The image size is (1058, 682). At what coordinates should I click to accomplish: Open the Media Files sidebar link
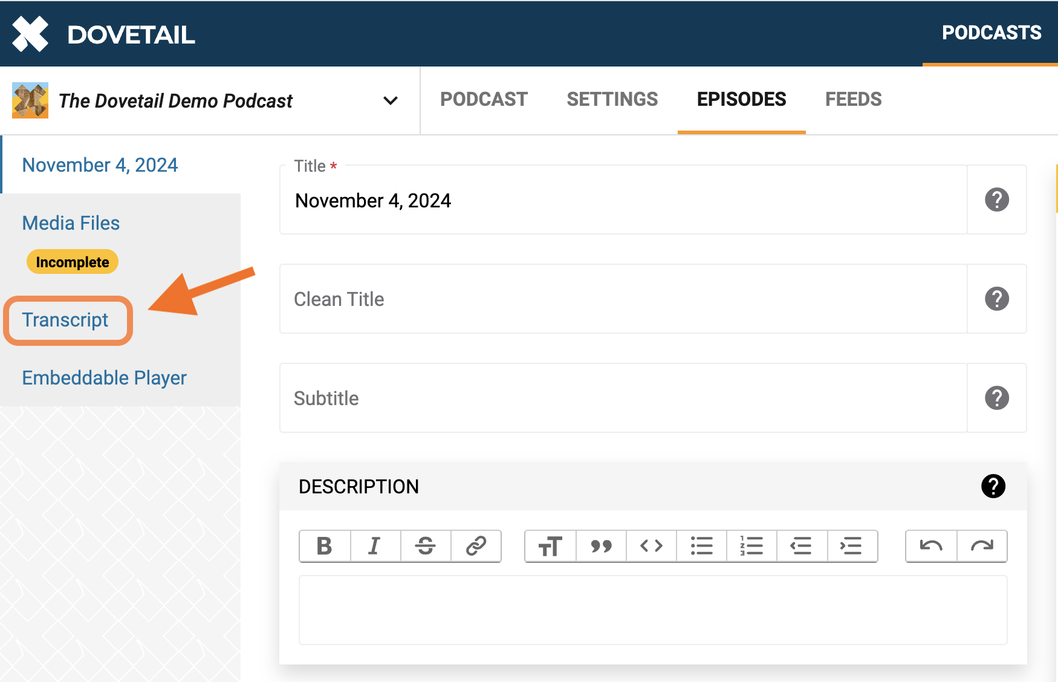pyautogui.click(x=71, y=223)
